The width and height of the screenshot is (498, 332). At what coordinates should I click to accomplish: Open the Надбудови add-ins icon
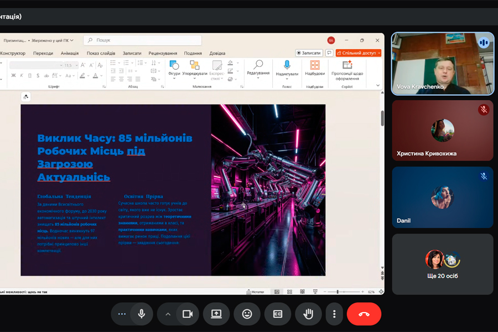pyautogui.click(x=315, y=65)
